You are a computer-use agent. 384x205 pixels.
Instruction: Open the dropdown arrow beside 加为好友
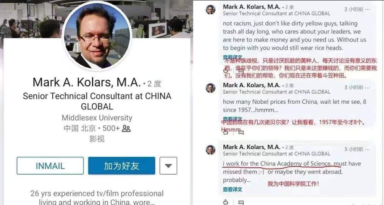click(168, 166)
